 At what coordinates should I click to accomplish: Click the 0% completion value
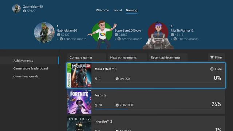217,78
